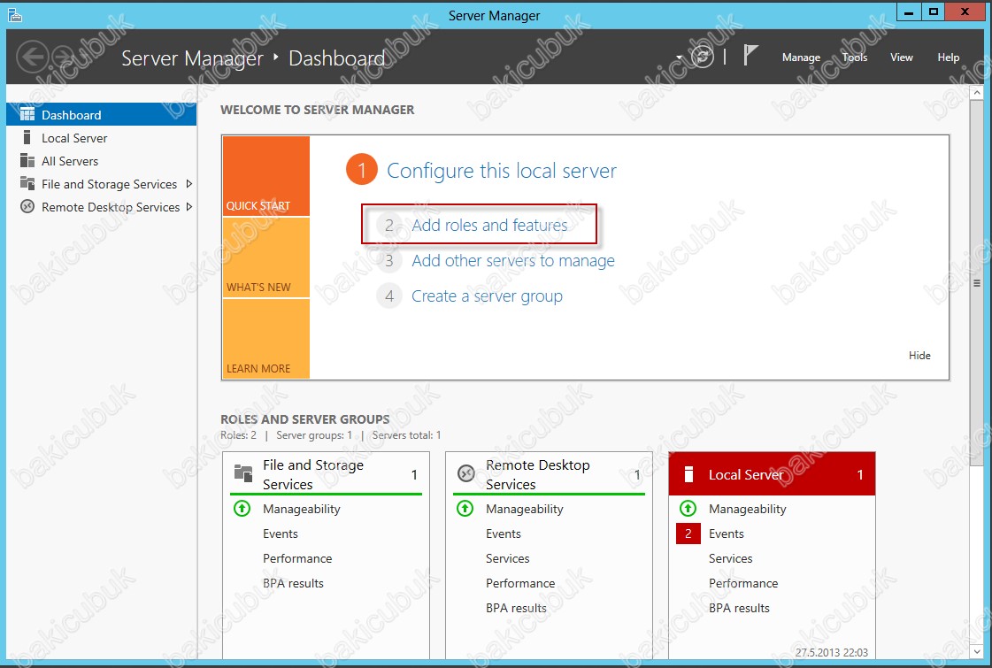This screenshot has width=992, height=668.
Task: Click the vertical scrollbar up arrow
Action: click(x=977, y=92)
